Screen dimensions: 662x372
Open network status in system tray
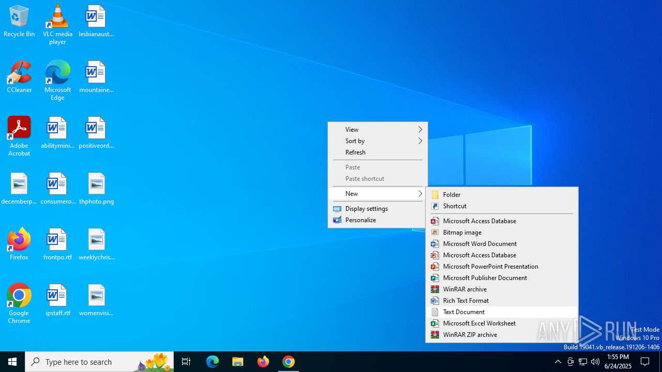pyautogui.click(x=583, y=362)
